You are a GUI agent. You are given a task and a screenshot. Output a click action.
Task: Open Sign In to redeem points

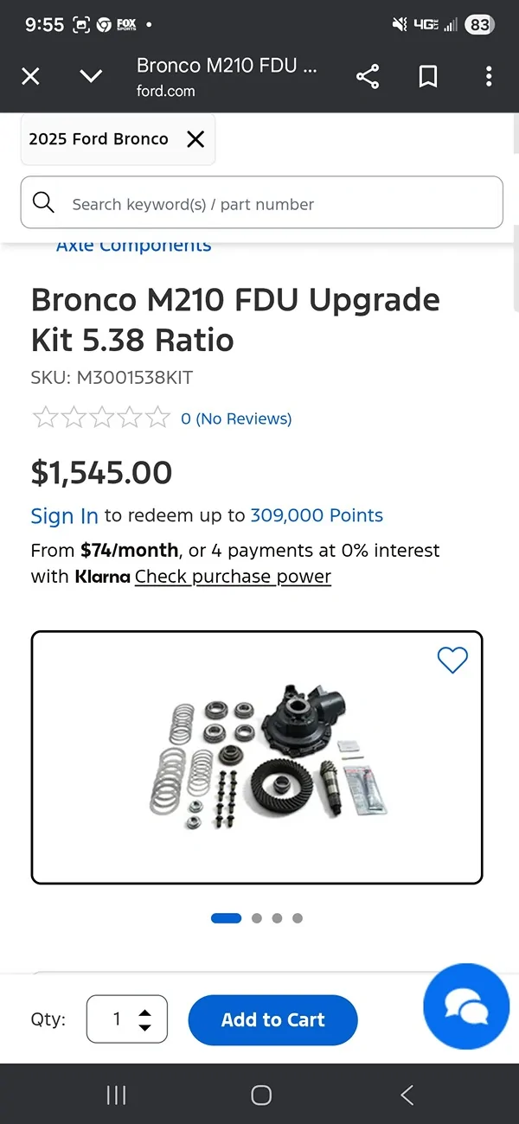64,515
